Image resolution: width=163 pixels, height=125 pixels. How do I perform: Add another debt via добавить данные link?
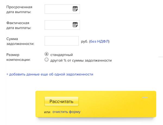(50, 74)
